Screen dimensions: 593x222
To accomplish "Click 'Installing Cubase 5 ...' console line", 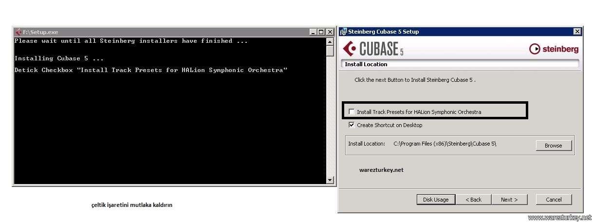I will click(x=59, y=58).
